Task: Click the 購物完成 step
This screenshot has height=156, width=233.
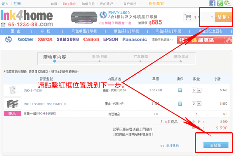Action: pyautogui.click(x=181, y=56)
